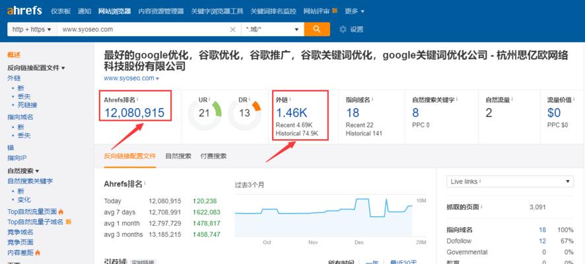Click 自然搜索关键字 in the sidebar
585x264 pixels.
pos(30,181)
